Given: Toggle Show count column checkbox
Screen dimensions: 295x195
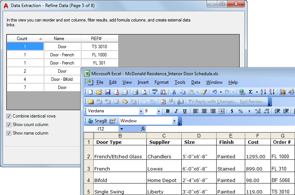Looking at the screenshot, I should pyautogui.click(x=9, y=125).
